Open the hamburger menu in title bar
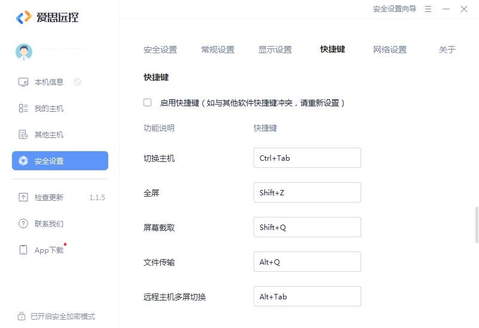This screenshot has width=479, height=328. click(x=428, y=9)
